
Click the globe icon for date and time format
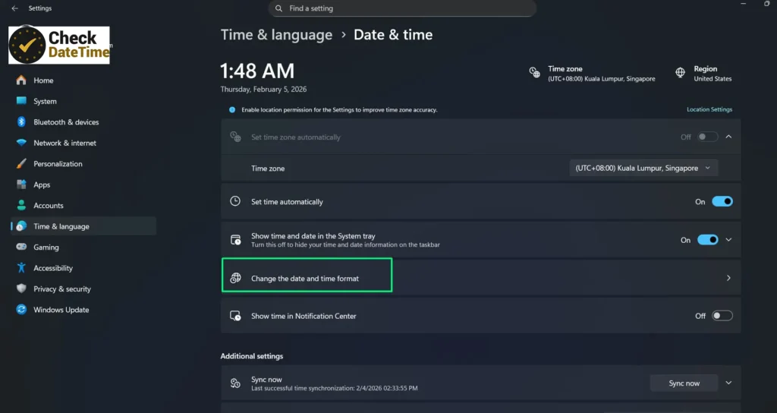point(235,278)
